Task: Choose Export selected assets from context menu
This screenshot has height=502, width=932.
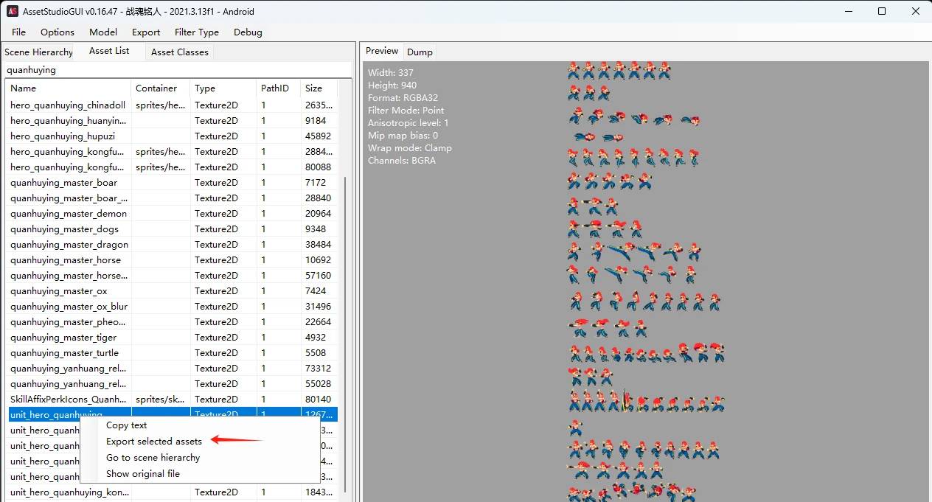Action: pos(153,442)
